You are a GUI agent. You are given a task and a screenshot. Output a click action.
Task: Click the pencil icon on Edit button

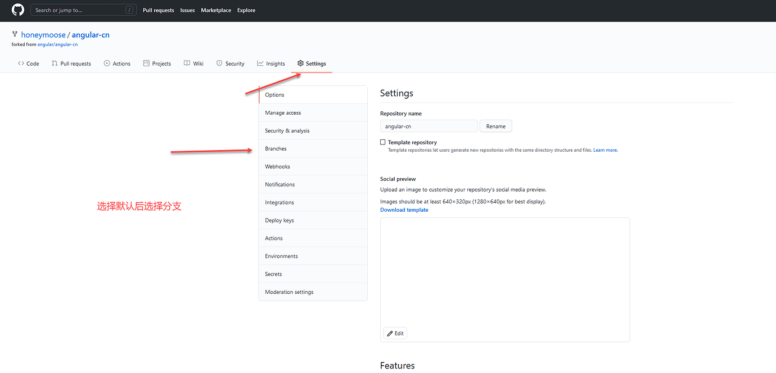point(390,333)
